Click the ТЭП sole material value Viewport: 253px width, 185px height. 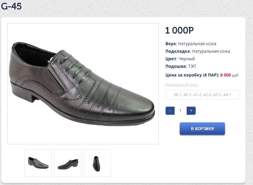pos(192,66)
